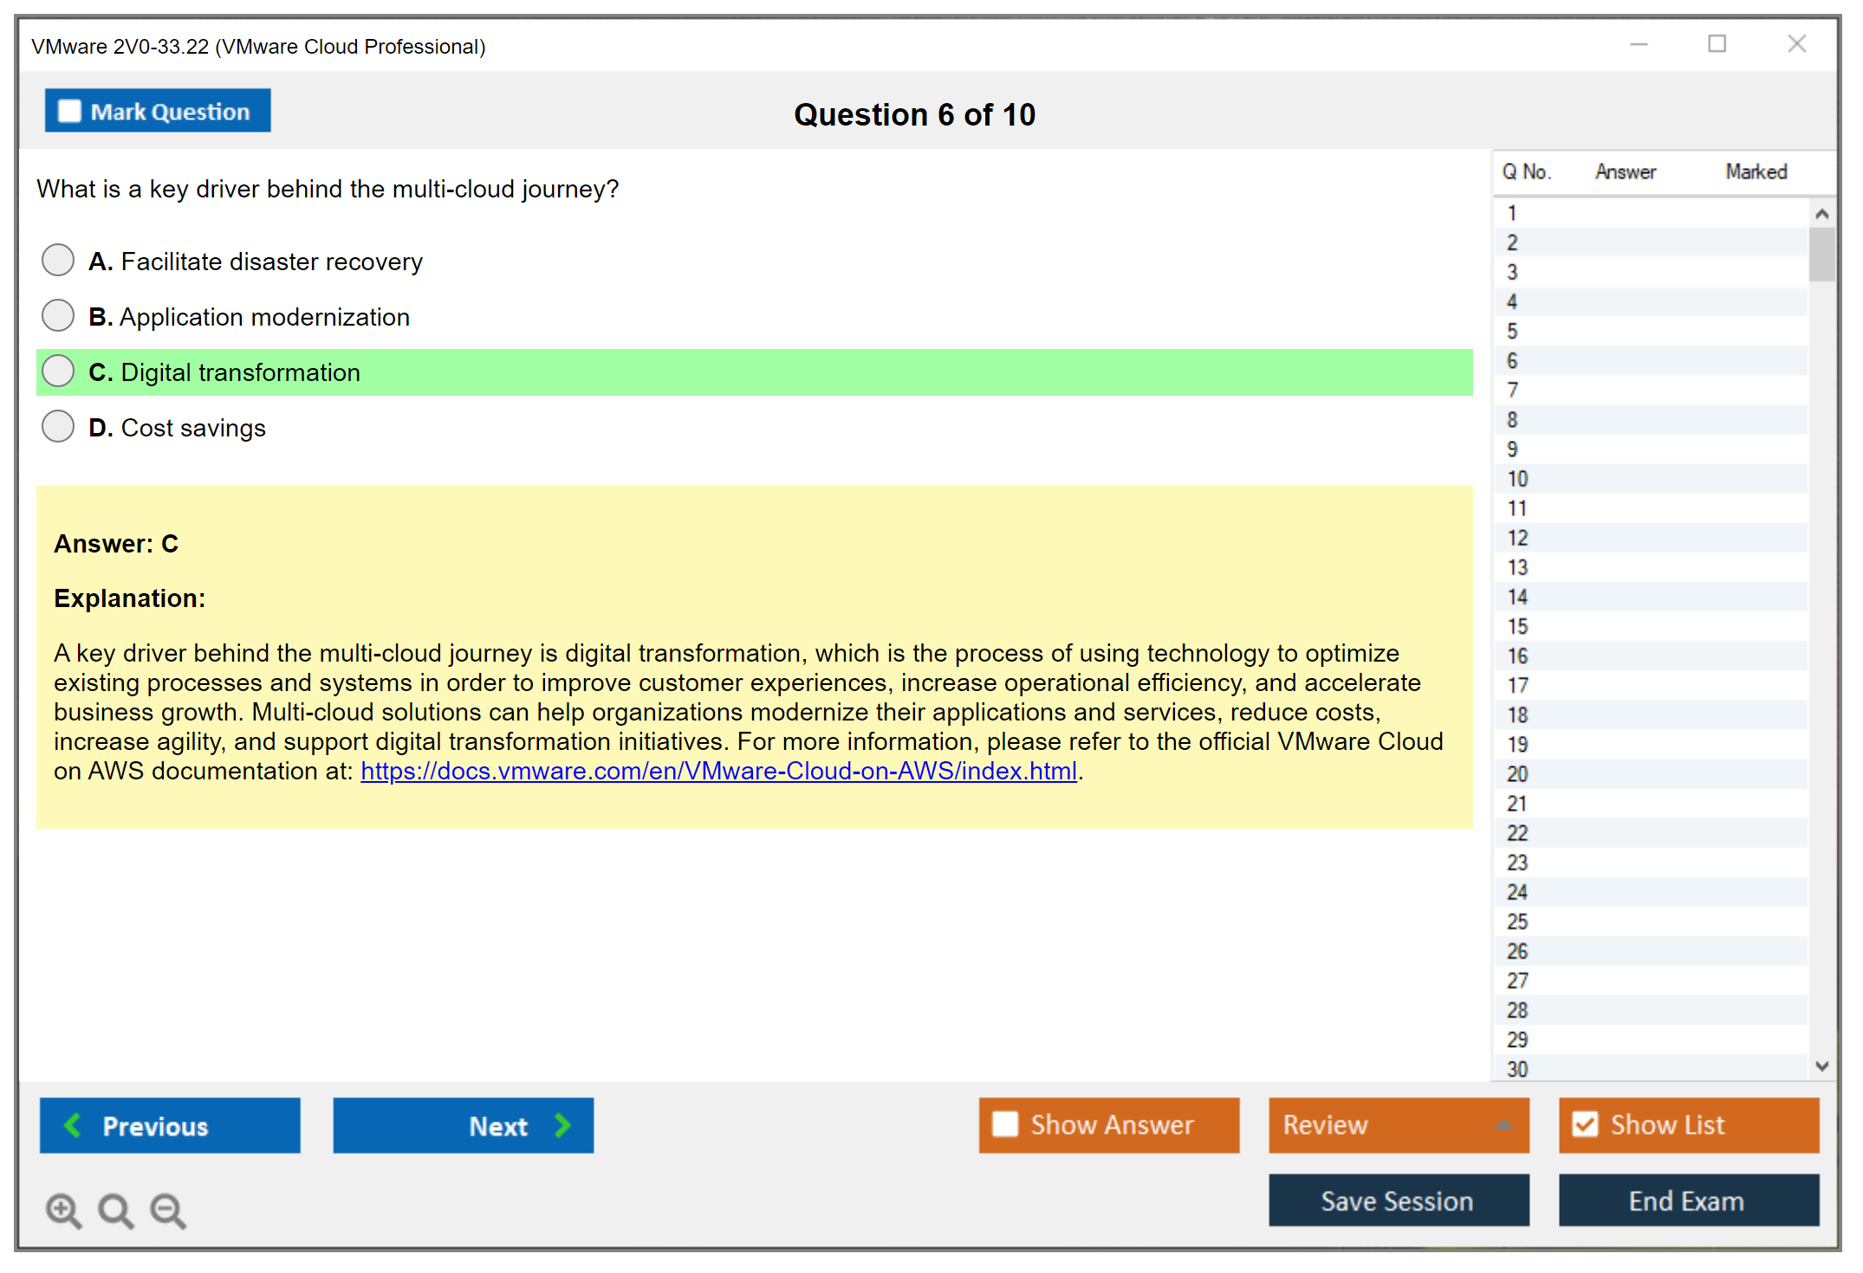Expand the Review dropdown arrow
This screenshot has height=1273, width=1863.
click(1503, 1124)
